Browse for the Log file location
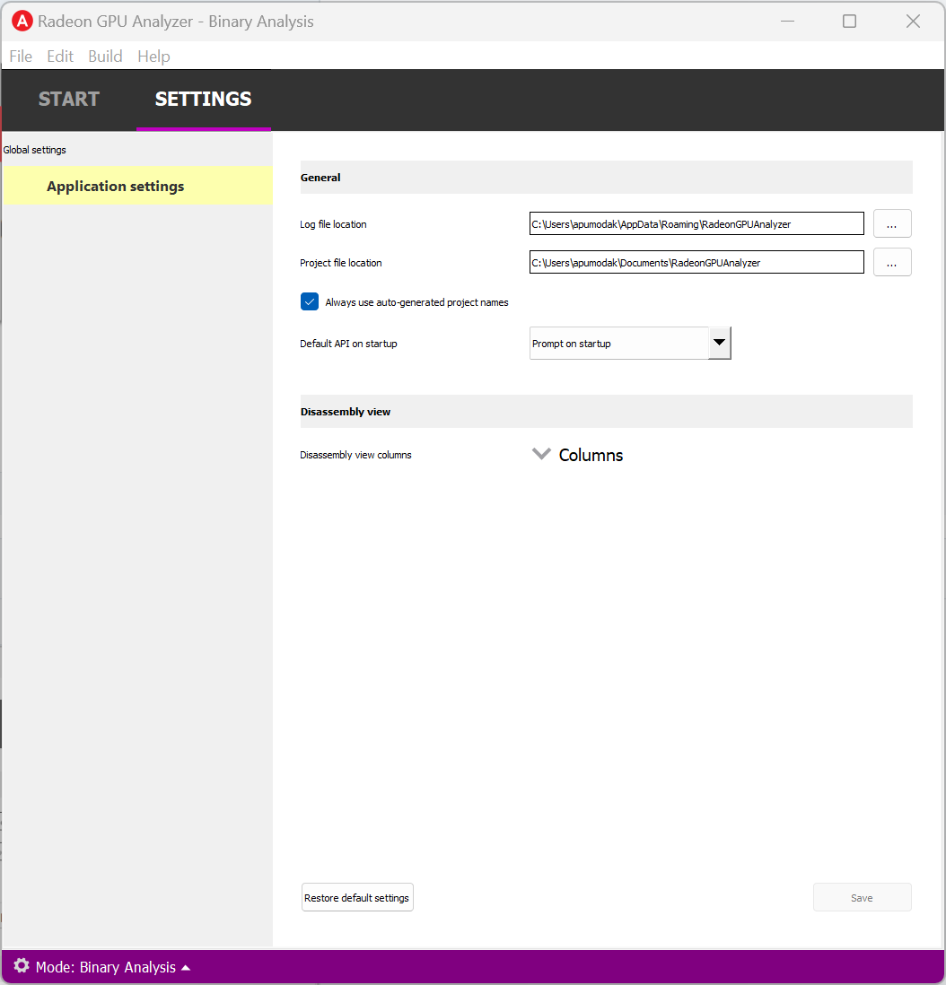This screenshot has height=985, width=946. [891, 224]
